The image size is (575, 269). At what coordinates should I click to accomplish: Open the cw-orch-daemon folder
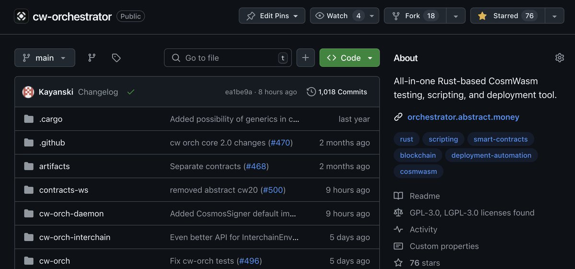point(71,213)
